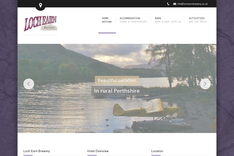234x156 pixels.
Task: Select the Bars menu item
Action: pyautogui.click(x=168, y=20)
